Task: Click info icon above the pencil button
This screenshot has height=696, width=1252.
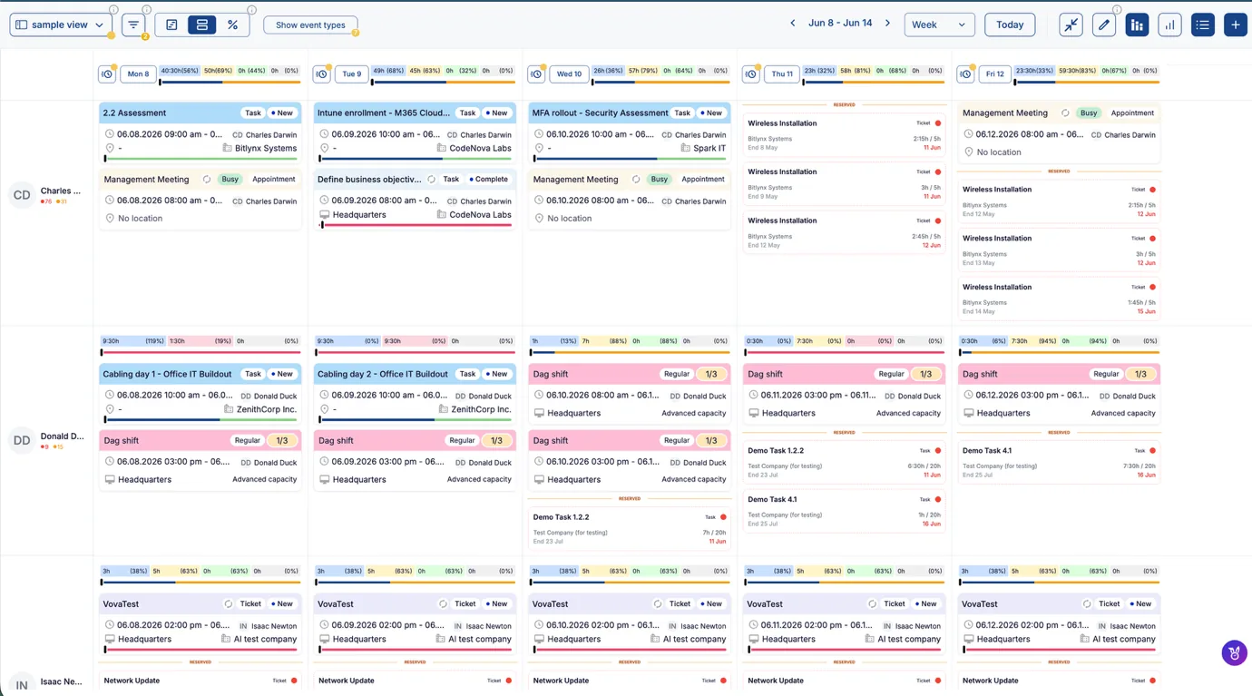Action: (x=1117, y=10)
